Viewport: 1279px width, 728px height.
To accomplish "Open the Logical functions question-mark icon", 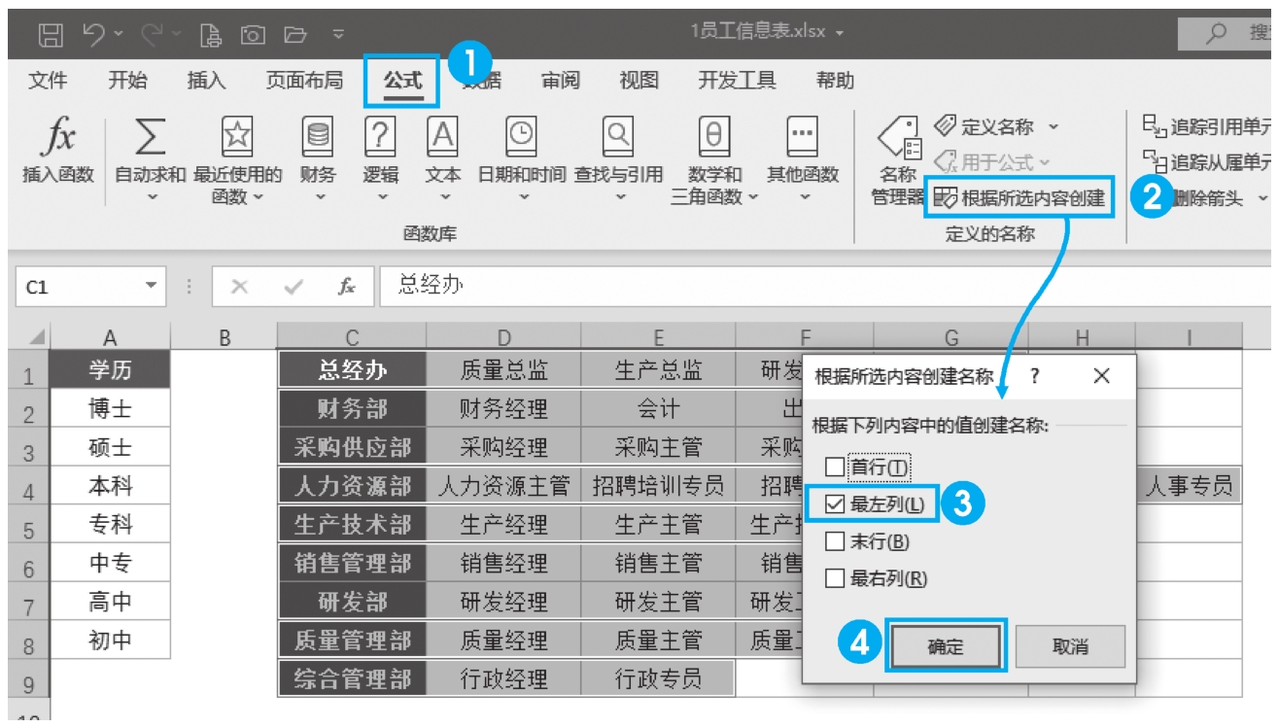I will pos(380,139).
